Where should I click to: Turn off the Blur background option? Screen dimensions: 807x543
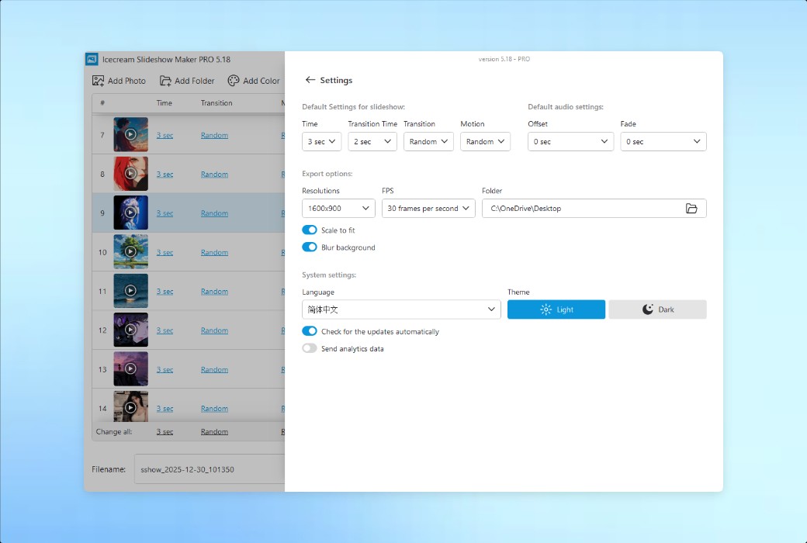(x=310, y=247)
